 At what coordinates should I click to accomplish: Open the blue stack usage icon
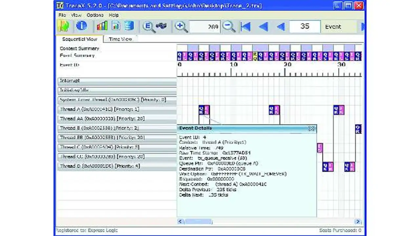(x=129, y=26)
